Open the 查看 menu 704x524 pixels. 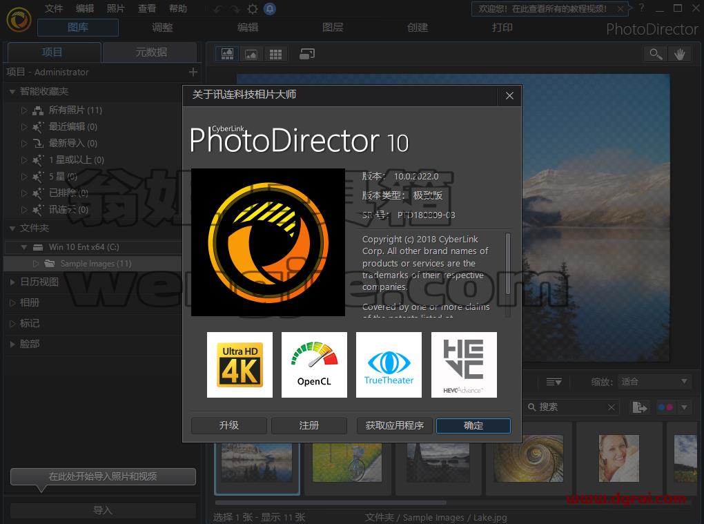pyautogui.click(x=147, y=8)
